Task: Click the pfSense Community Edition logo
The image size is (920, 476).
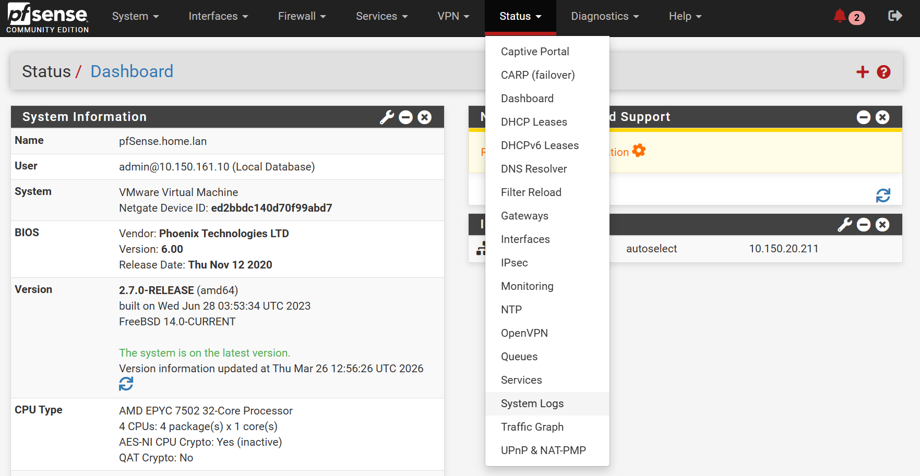Action: 47,16
